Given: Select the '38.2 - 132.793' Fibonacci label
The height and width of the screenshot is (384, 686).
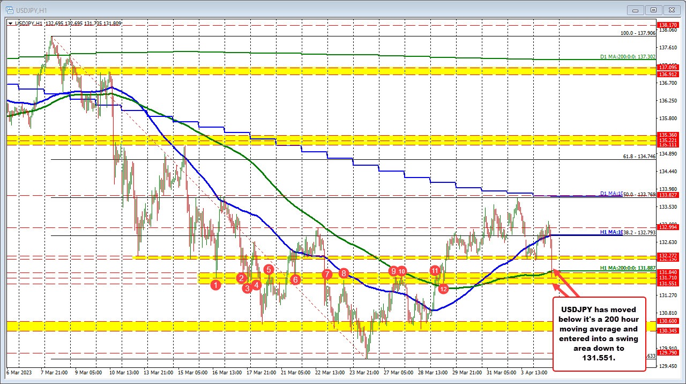Looking at the screenshot, I should [639, 233].
